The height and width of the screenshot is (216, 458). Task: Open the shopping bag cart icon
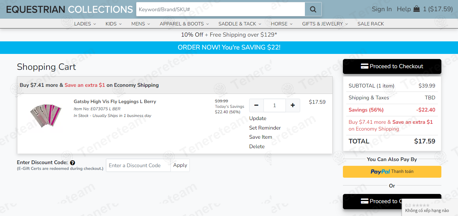(417, 9)
